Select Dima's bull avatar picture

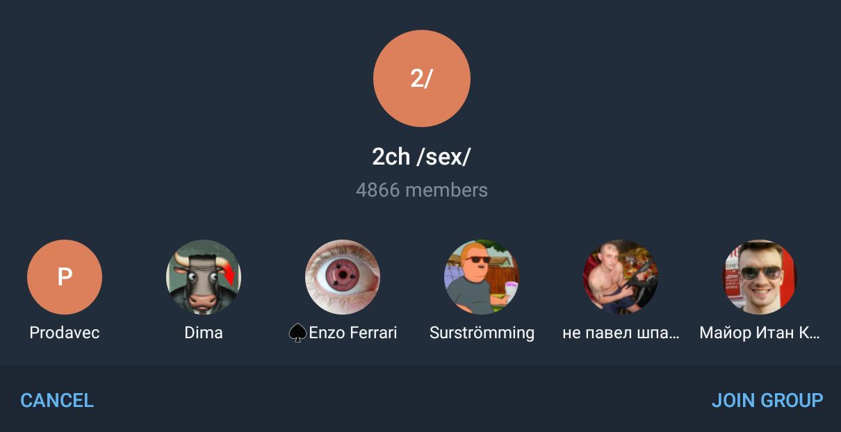pos(204,277)
